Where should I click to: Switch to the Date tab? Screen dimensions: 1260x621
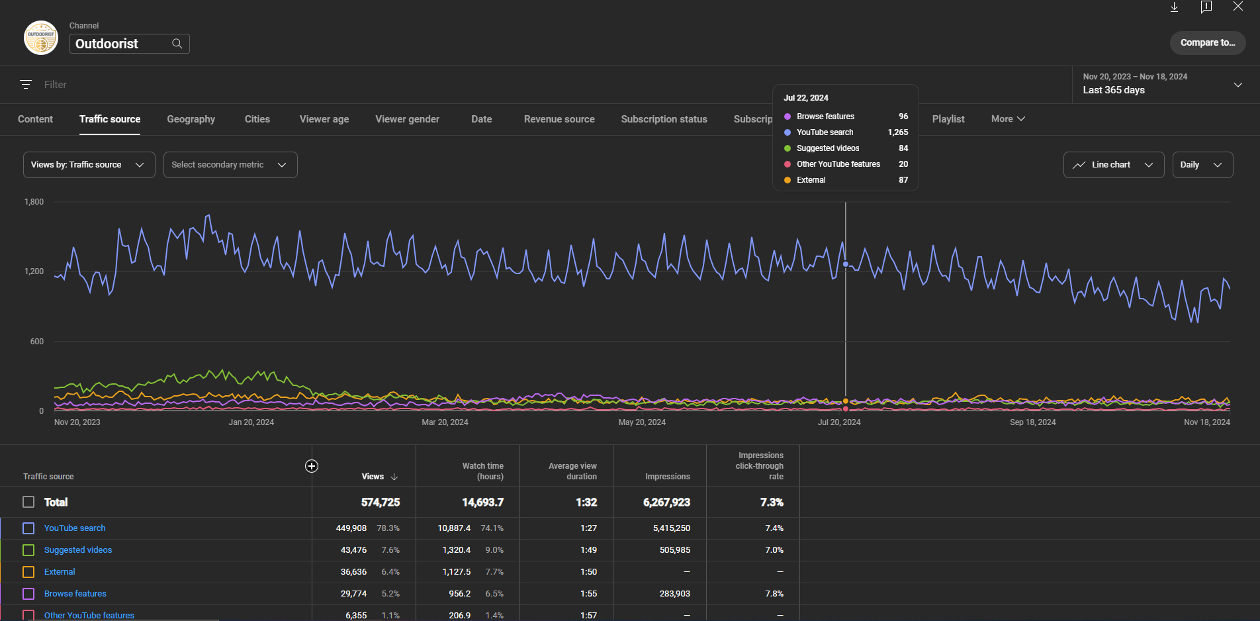point(482,119)
